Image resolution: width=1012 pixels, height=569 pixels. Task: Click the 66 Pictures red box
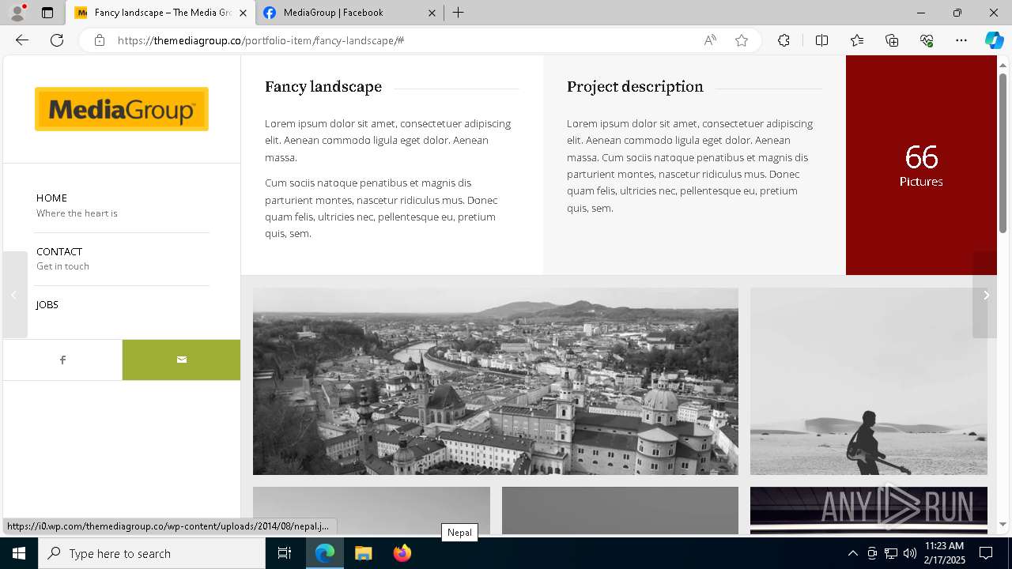(x=921, y=165)
